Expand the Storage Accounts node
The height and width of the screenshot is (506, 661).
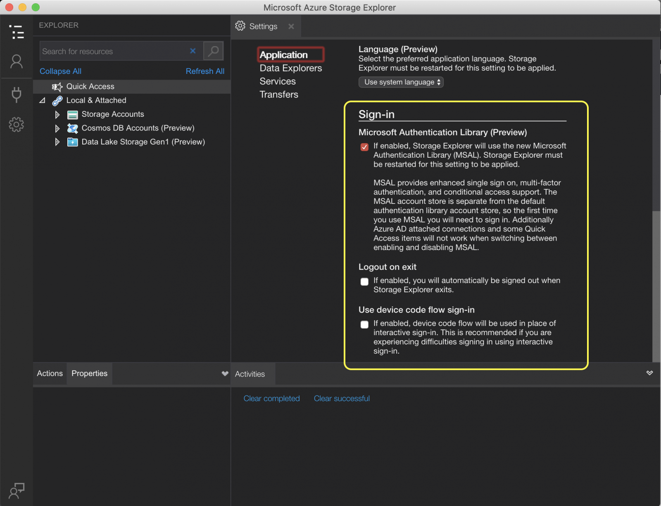[57, 114]
